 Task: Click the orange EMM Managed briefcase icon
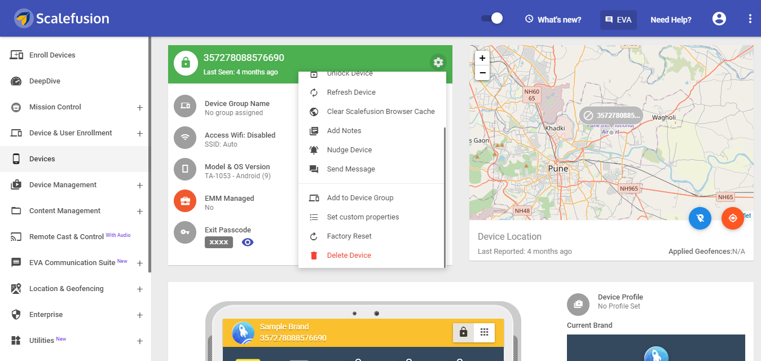185,201
